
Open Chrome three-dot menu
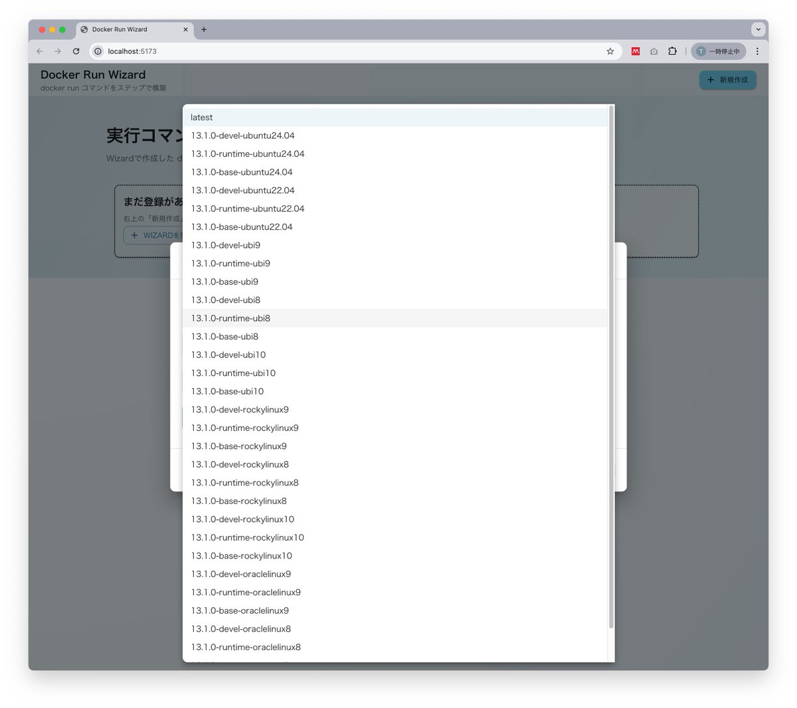click(x=757, y=51)
